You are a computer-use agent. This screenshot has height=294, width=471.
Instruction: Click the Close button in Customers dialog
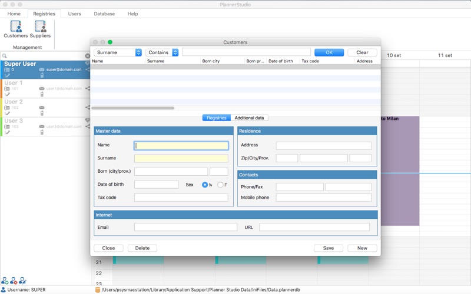click(x=108, y=248)
